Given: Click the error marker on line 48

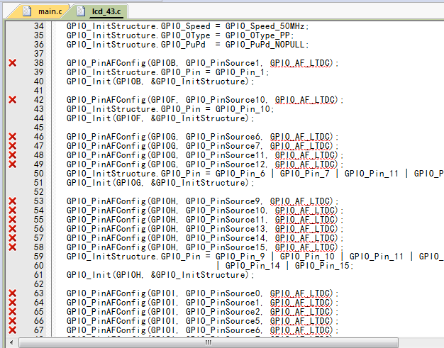Looking at the screenshot, I should pos(13,155).
